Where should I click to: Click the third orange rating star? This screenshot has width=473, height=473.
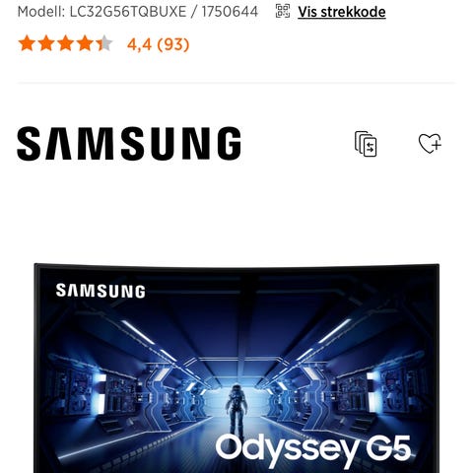tap(65, 43)
